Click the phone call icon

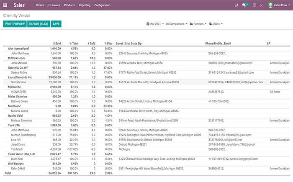click(236, 5)
